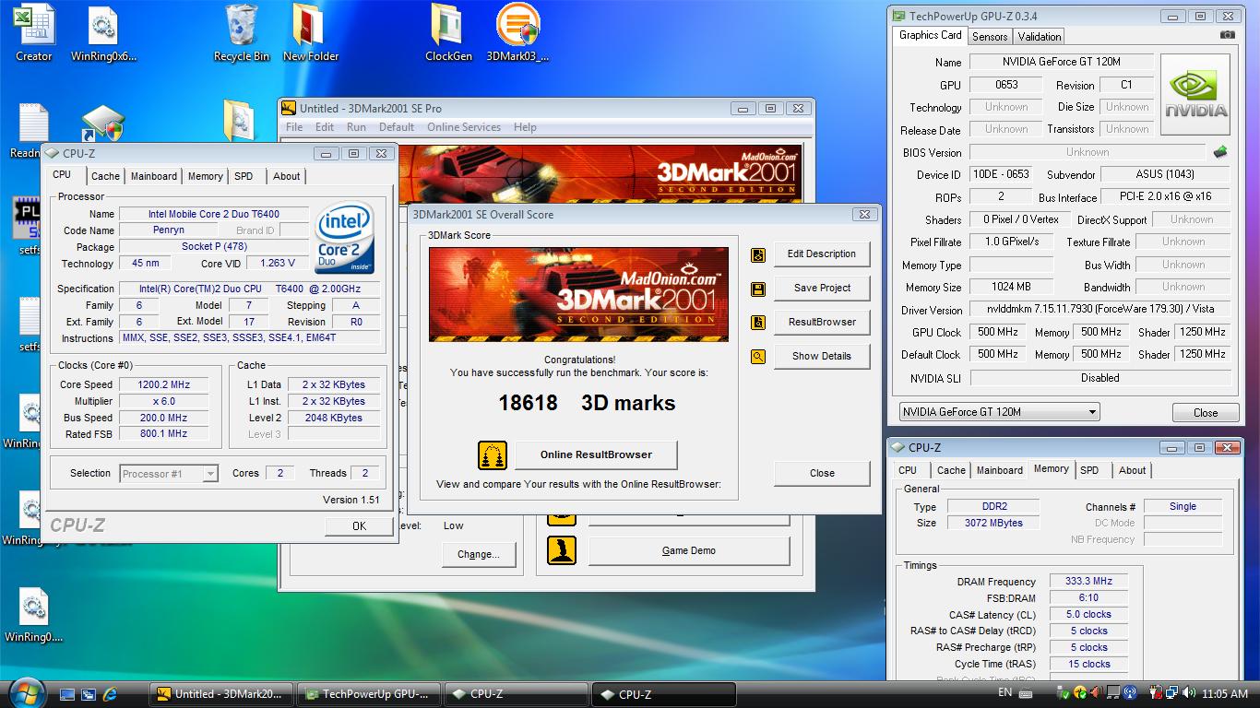Launch the ClockGen desktop icon
Viewport: 1260px width, 708px height.
click(x=448, y=33)
